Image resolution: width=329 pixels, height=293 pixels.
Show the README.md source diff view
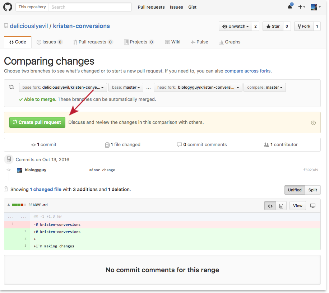pos(270,206)
